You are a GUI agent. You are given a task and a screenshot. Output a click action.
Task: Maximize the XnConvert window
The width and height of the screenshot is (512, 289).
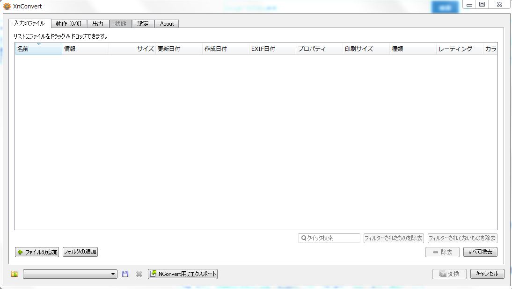482,5
